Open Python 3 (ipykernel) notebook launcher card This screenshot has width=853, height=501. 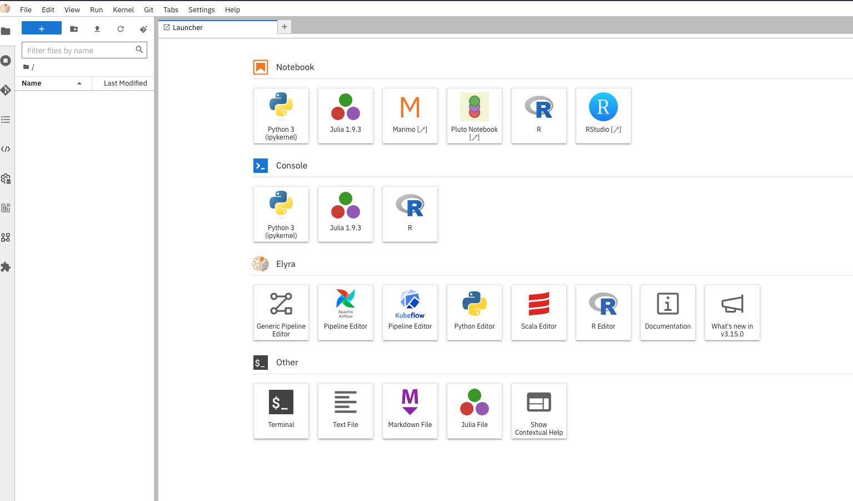click(281, 116)
